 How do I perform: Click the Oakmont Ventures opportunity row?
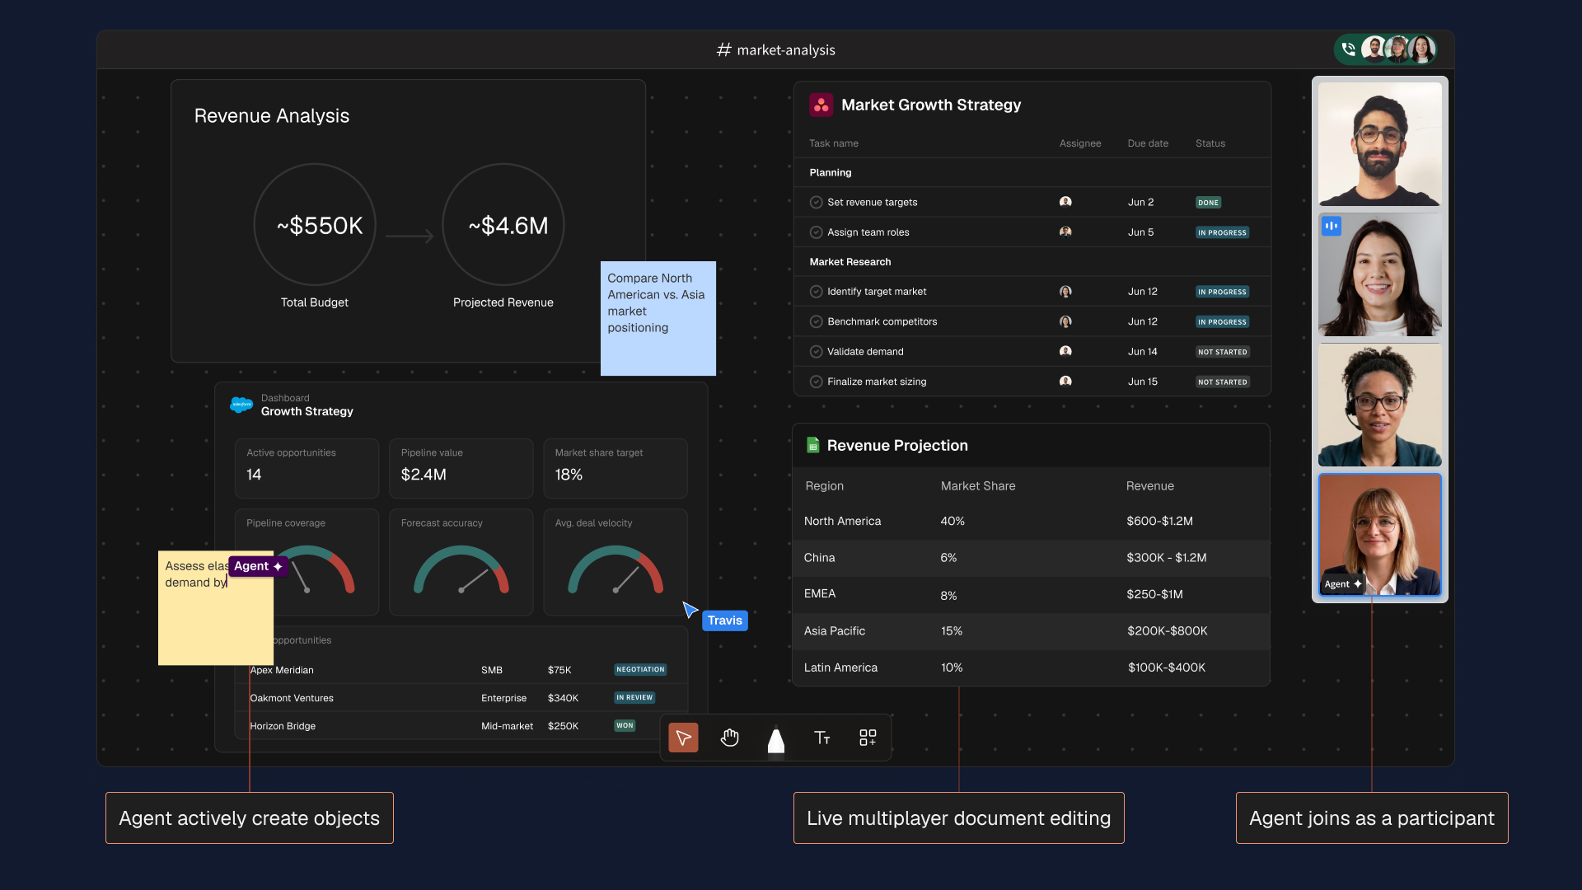point(461,698)
